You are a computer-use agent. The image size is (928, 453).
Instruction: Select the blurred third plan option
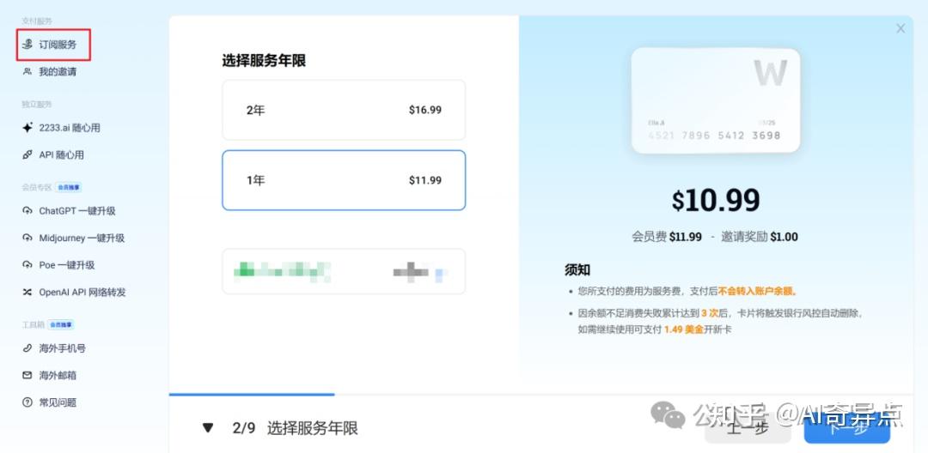coord(344,272)
